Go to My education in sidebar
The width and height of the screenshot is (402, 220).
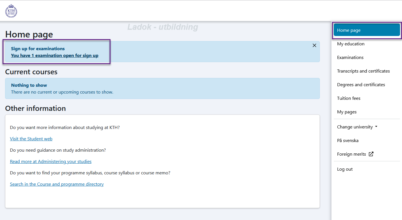[x=351, y=44]
